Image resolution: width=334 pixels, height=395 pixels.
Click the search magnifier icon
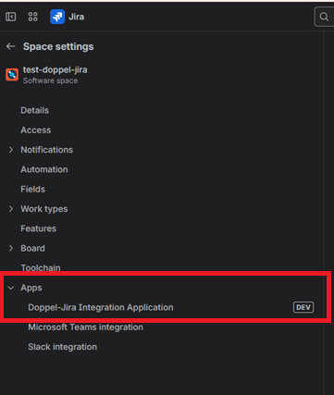click(x=324, y=17)
